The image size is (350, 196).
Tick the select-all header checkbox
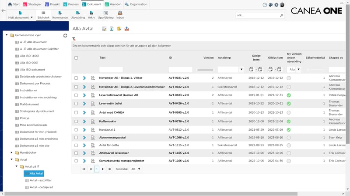coord(76,58)
